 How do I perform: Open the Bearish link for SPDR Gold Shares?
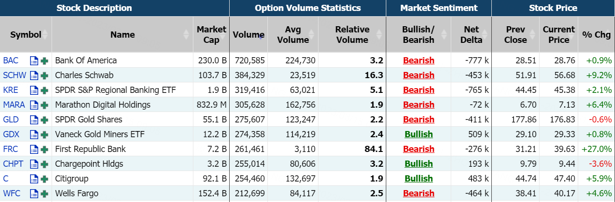pyautogui.click(x=419, y=120)
